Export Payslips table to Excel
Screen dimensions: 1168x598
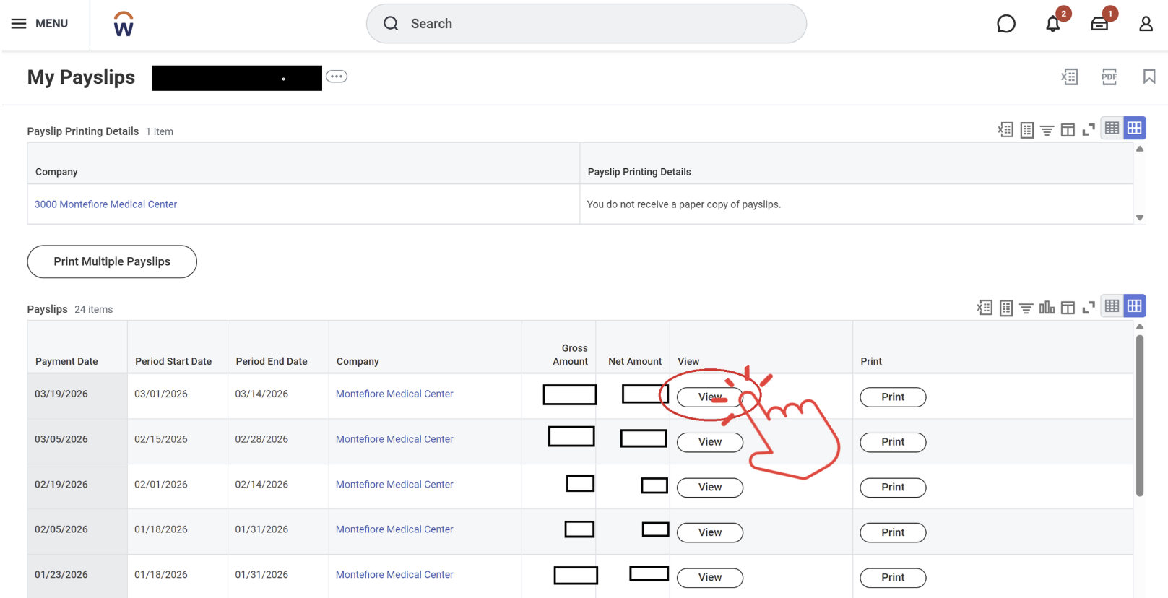point(985,308)
